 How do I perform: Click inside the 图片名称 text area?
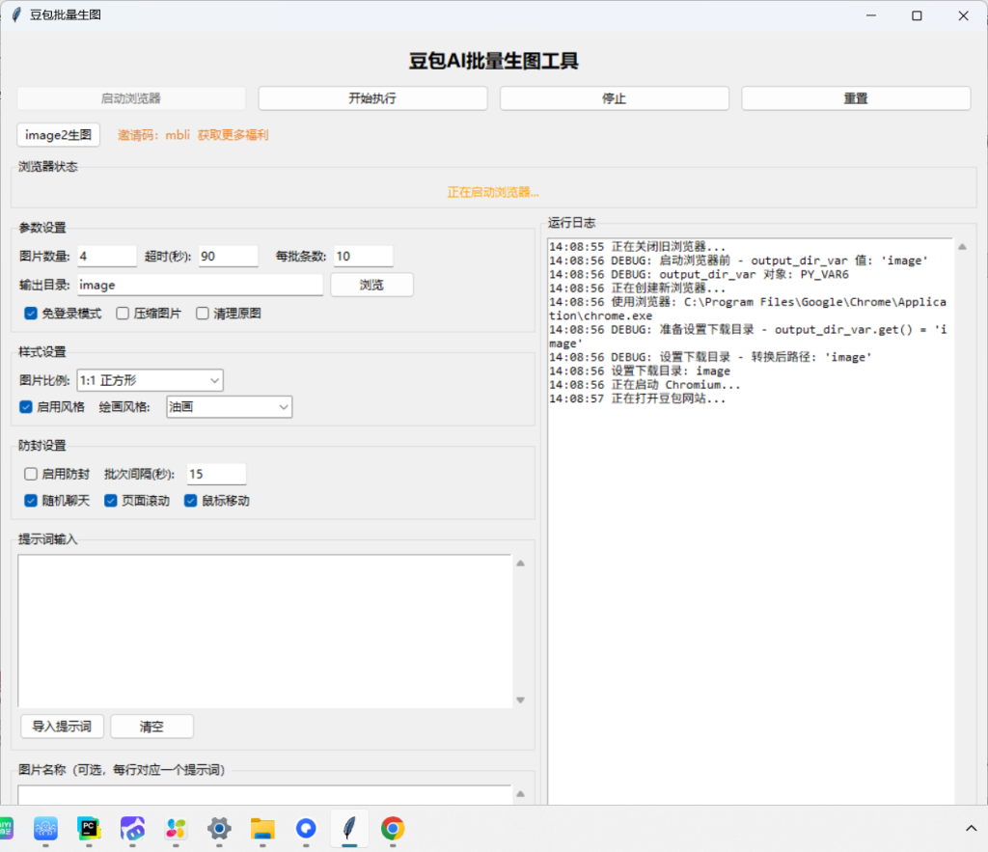coord(264,795)
